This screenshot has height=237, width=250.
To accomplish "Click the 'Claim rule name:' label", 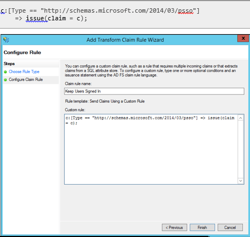I will [x=78, y=84].
